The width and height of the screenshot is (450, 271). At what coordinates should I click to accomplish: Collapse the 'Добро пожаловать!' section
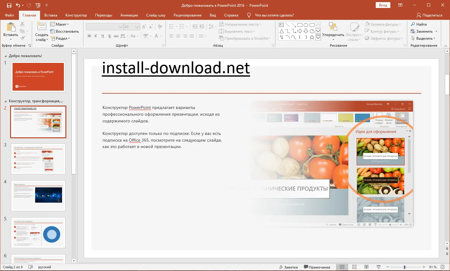coord(6,56)
